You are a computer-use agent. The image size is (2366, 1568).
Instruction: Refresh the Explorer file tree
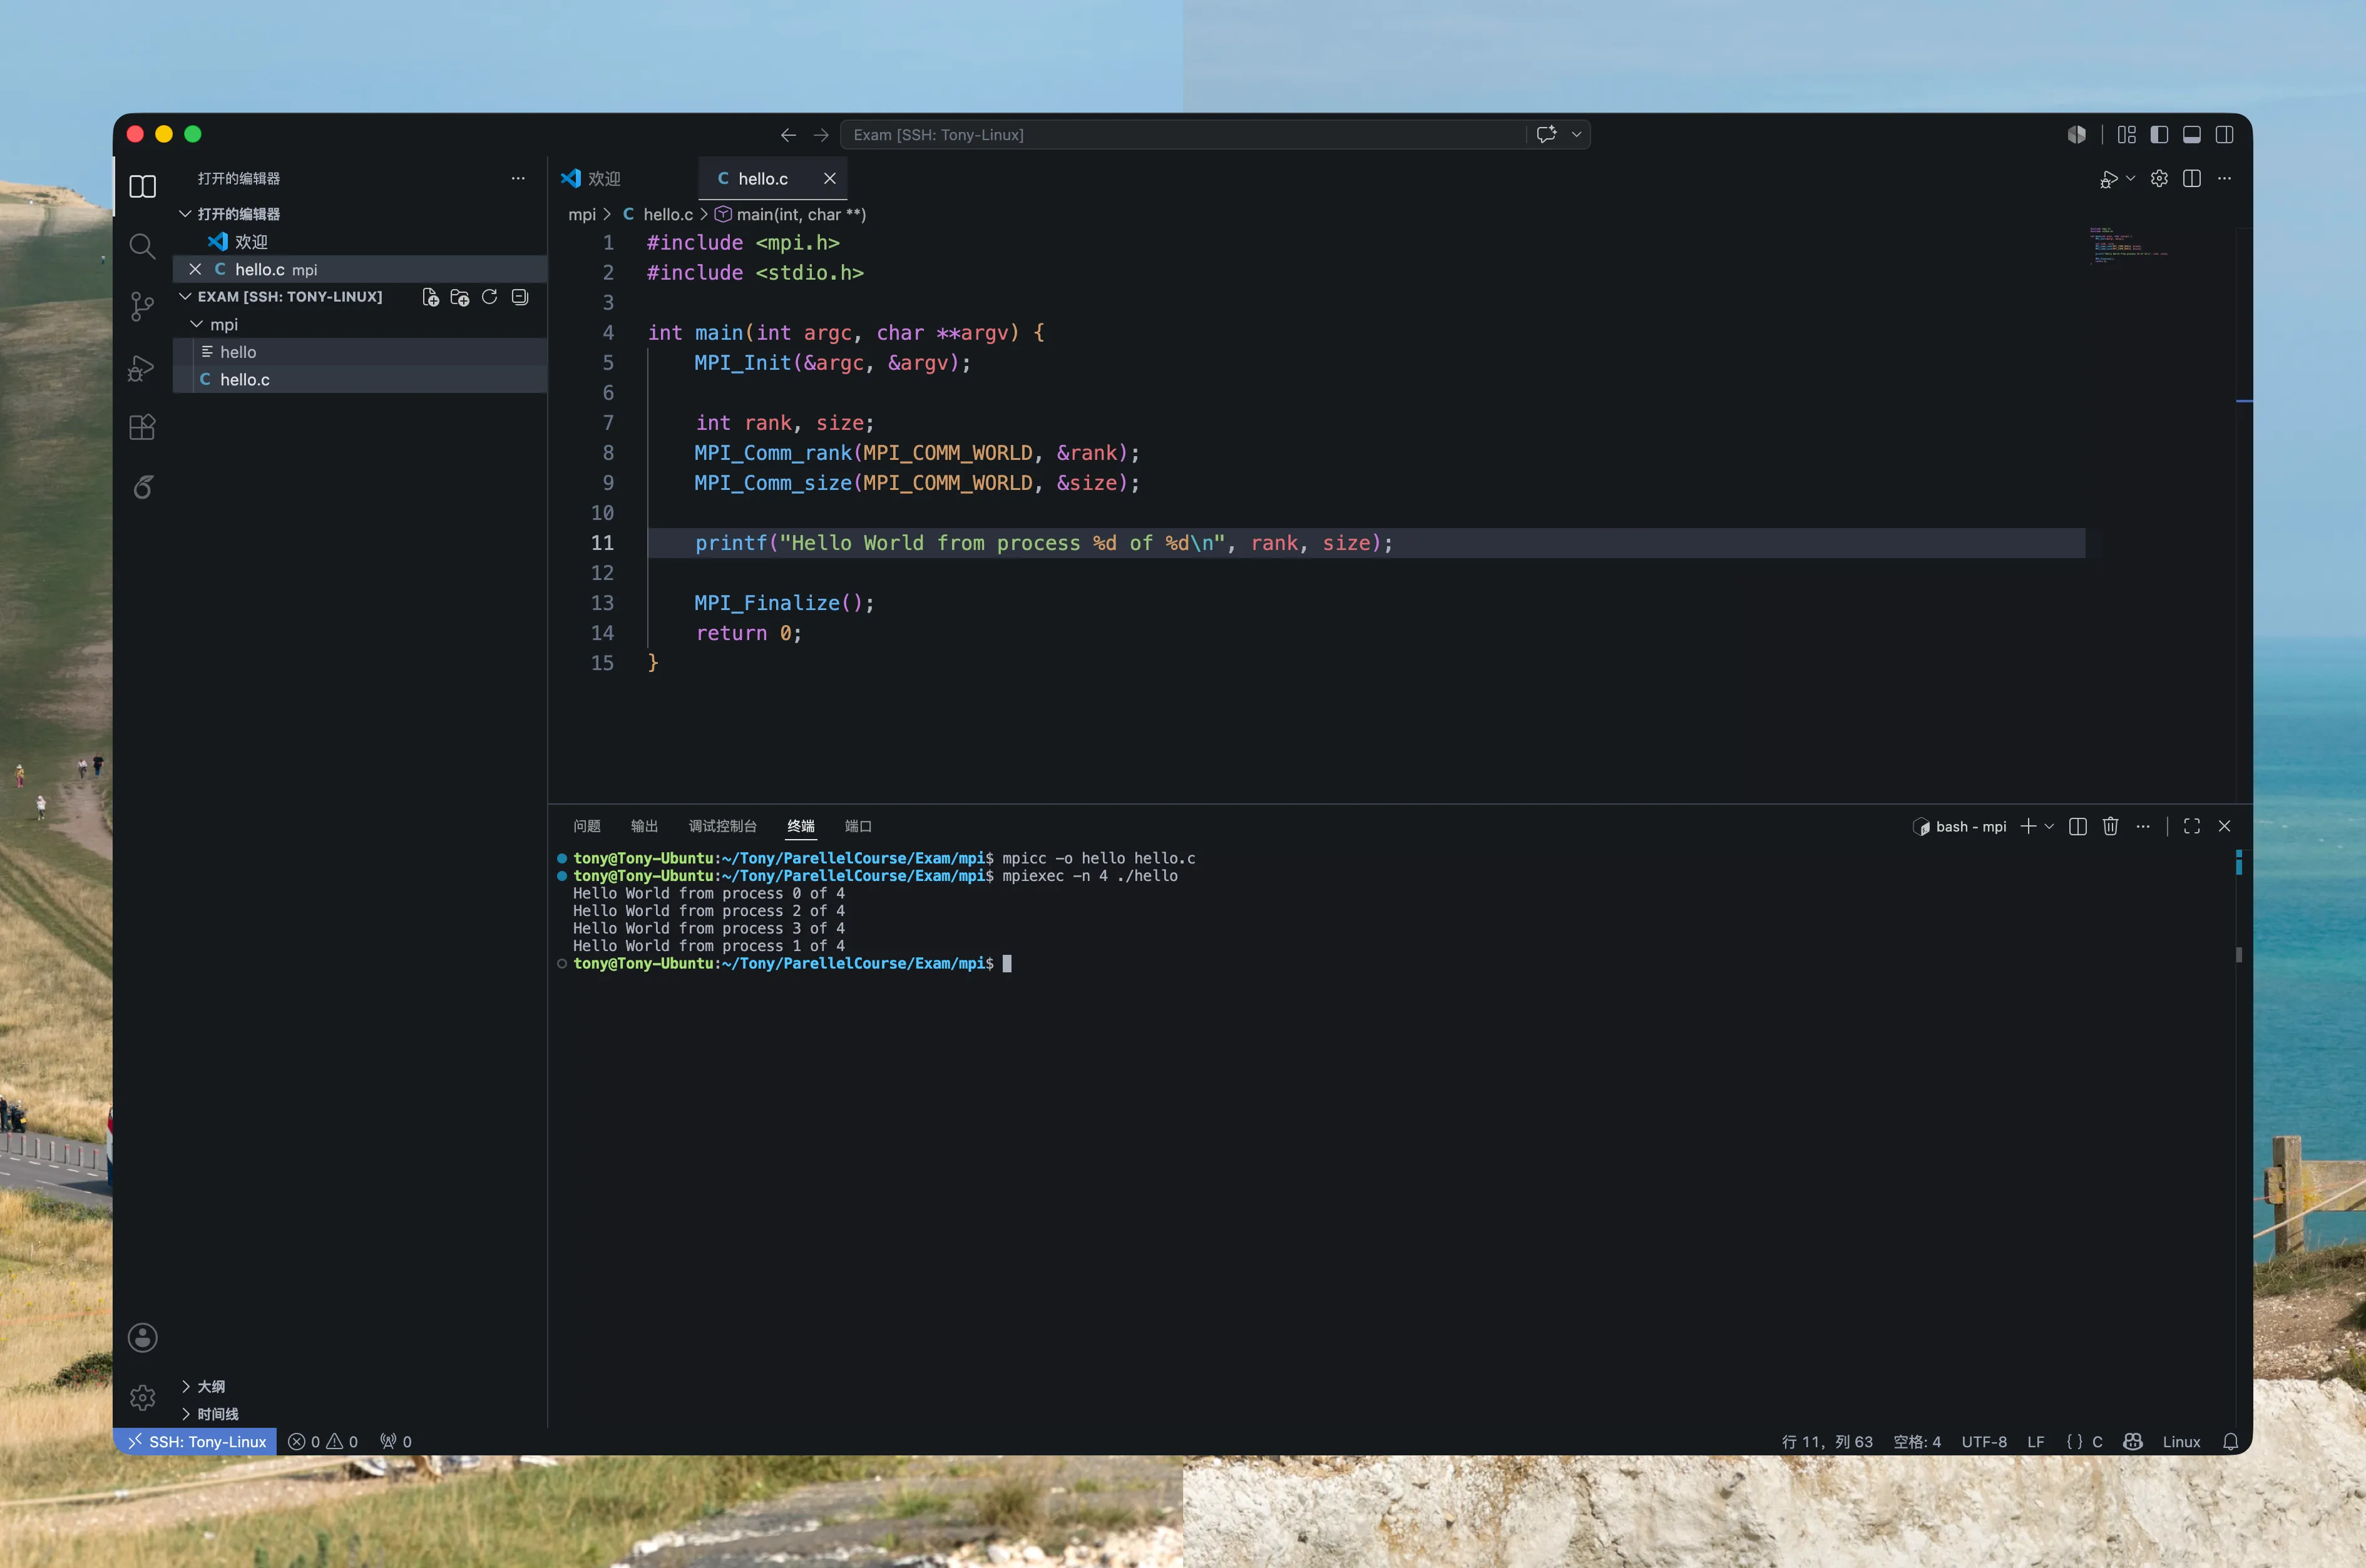tap(490, 297)
